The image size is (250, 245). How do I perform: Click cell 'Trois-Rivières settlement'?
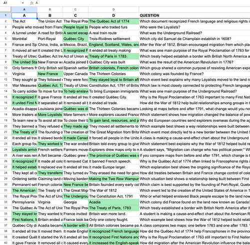point(113,39)
